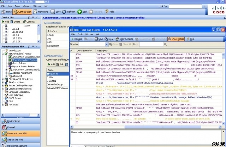
Task: Add a device in Device List
Action: (5, 22)
